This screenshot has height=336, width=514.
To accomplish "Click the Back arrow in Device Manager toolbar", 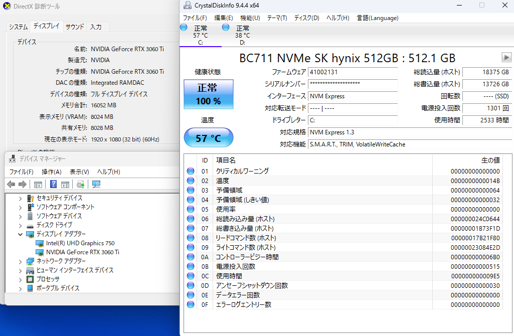I will point(11,184).
